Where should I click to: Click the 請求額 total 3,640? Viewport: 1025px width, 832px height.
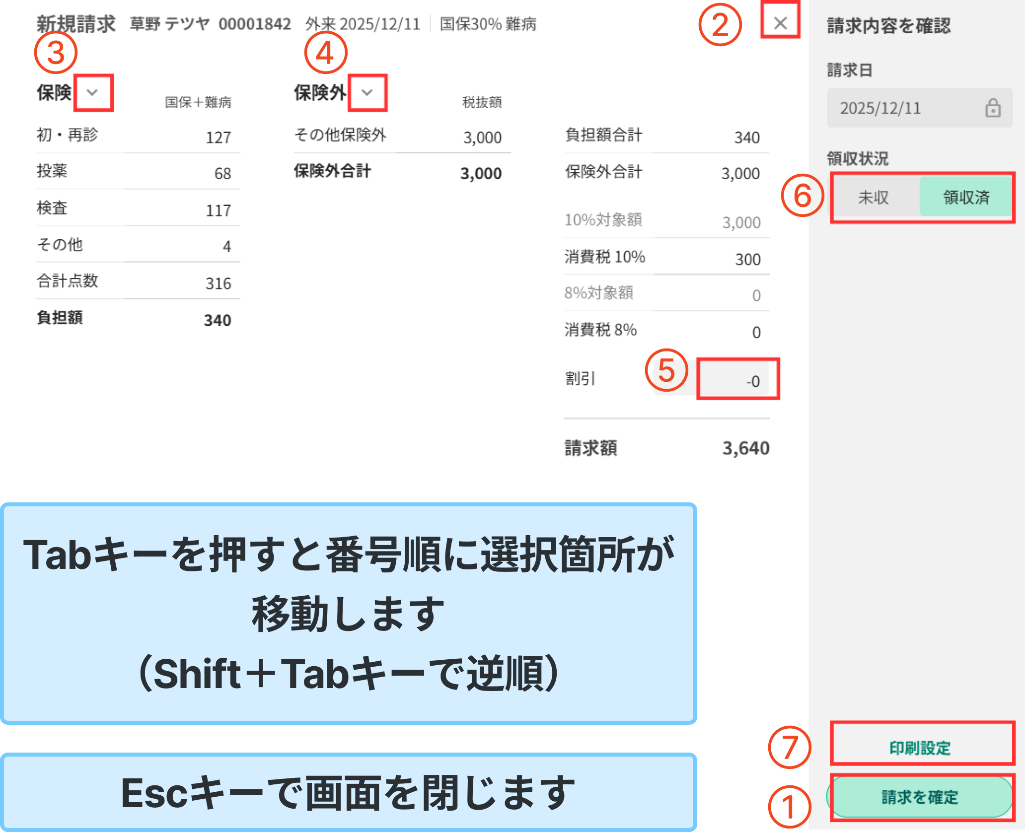(745, 448)
